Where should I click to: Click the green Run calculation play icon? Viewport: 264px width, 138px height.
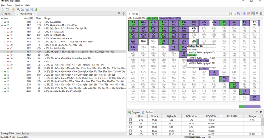[x=36, y=9]
